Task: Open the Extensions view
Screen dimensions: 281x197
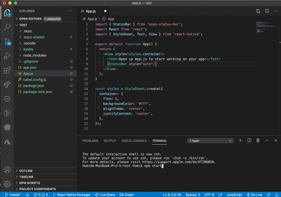Action: pos(7,71)
